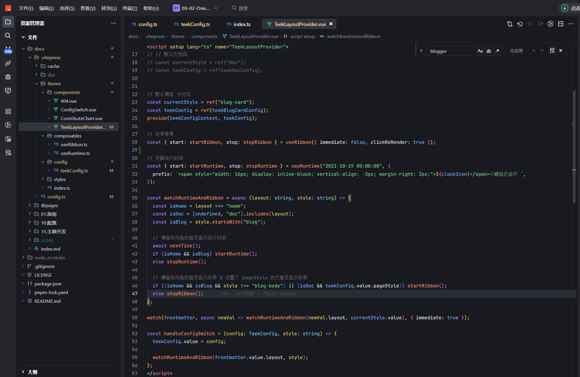Close the find widget
Screen dimensions: 580x377
561,51
